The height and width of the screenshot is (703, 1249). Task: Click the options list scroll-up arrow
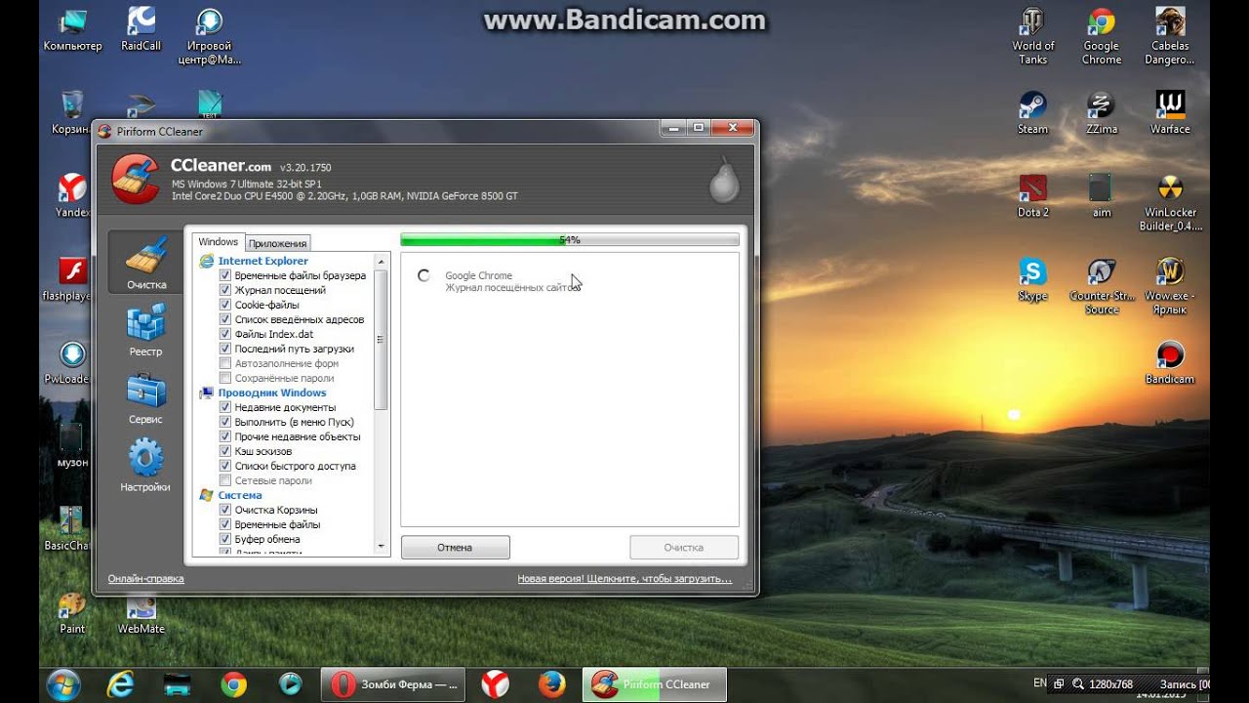click(x=381, y=261)
